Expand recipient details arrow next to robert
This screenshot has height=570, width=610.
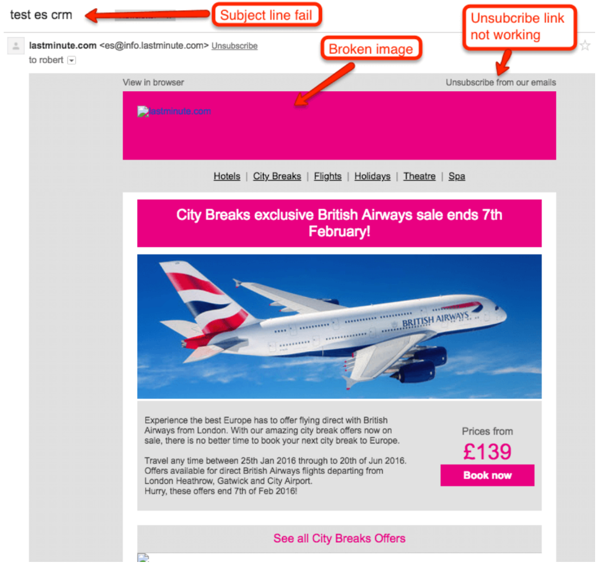[x=71, y=60]
